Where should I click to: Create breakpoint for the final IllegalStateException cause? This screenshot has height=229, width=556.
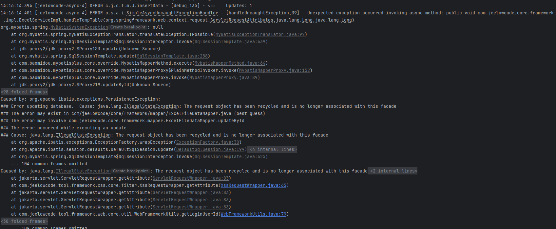click(x=130, y=171)
